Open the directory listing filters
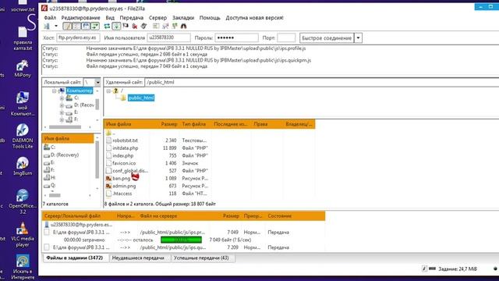499x281 pixels. point(156,26)
